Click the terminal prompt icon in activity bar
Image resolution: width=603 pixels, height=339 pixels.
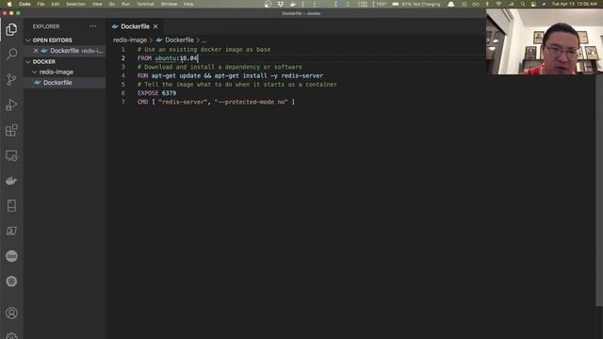click(x=11, y=231)
